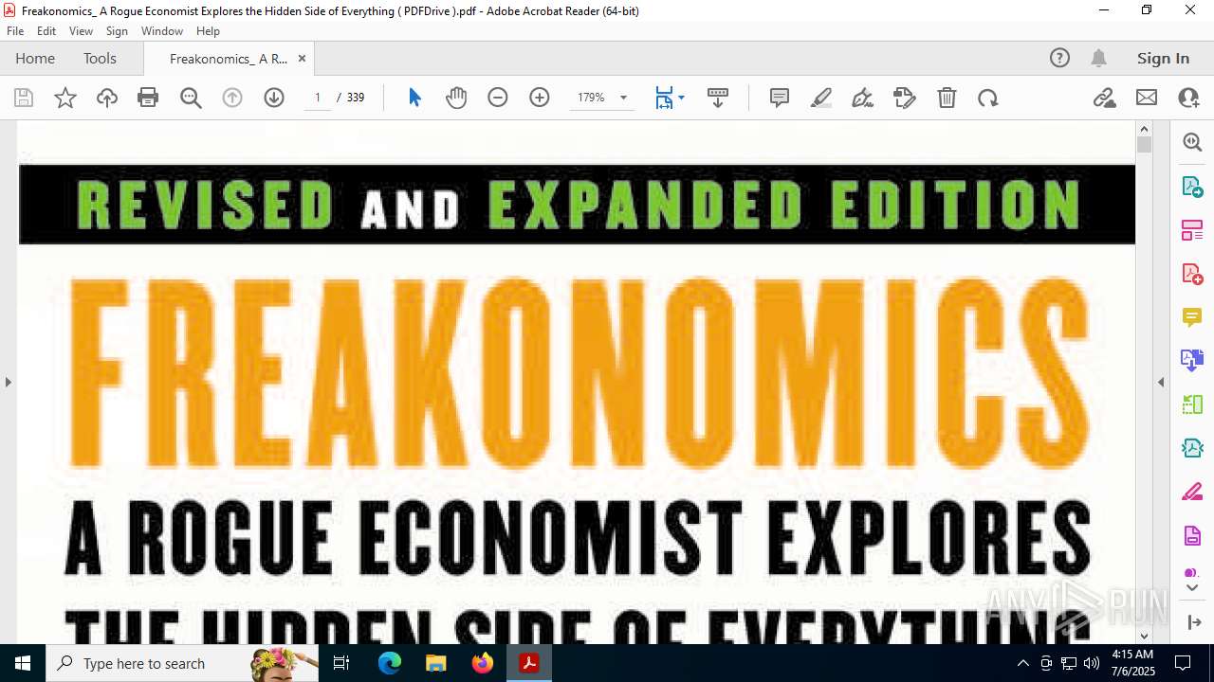Zoom out with minus button
Image resolution: width=1214 pixels, height=682 pixels.
tap(498, 98)
